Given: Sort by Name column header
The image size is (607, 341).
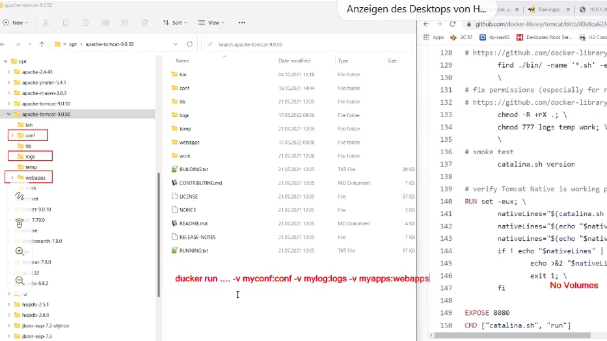Looking at the screenshot, I should point(182,61).
